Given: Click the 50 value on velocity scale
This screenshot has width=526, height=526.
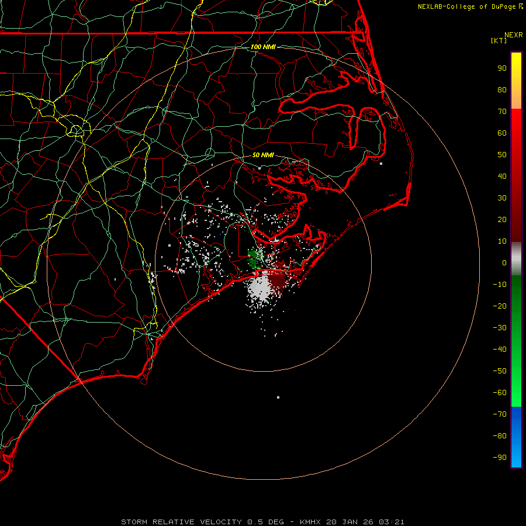Looking at the screenshot, I should [502, 155].
